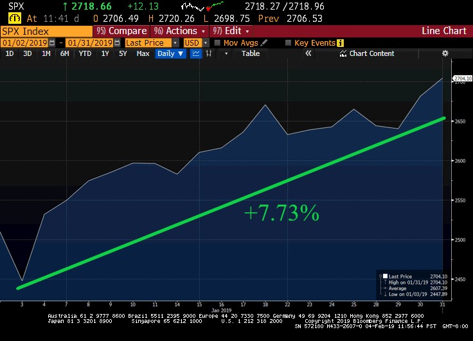Expand the Daily periodicity dropdown
The height and width of the screenshot is (341, 473).
click(170, 53)
